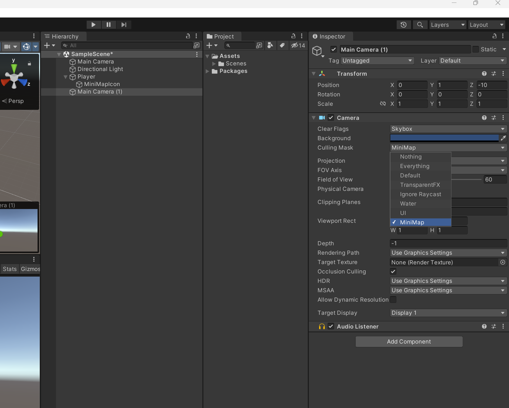The width and height of the screenshot is (509, 408).
Task: Open the Background color swatch
Action: coord(444,138)
